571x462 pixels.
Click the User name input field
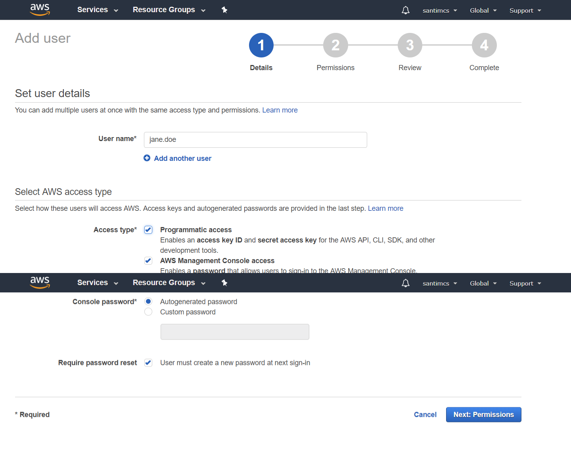[255, 140]
